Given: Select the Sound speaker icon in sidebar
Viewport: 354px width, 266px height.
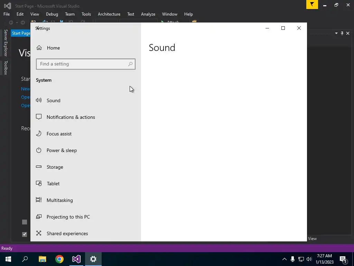Looking at the screenshot, I should 39,100.
